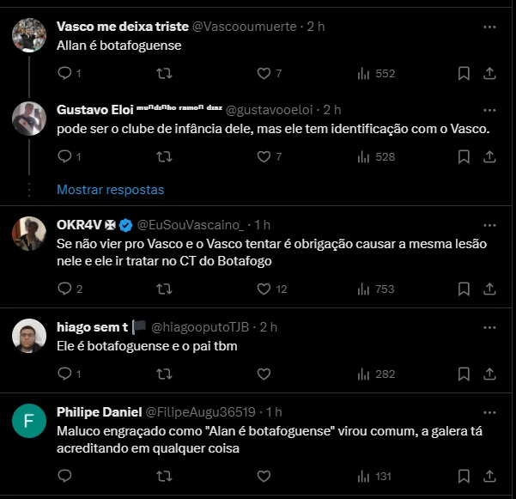Bookmark hiago sem t's tweet
516x499 pixels.
(x=464, y=374)
